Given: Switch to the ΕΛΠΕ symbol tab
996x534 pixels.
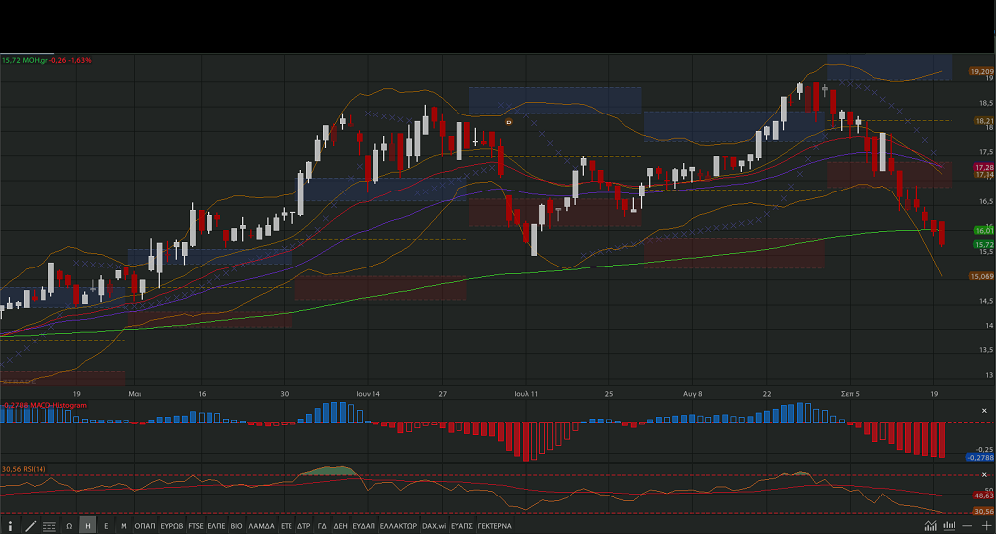Looking at the screenshot, I should (216, 526).
